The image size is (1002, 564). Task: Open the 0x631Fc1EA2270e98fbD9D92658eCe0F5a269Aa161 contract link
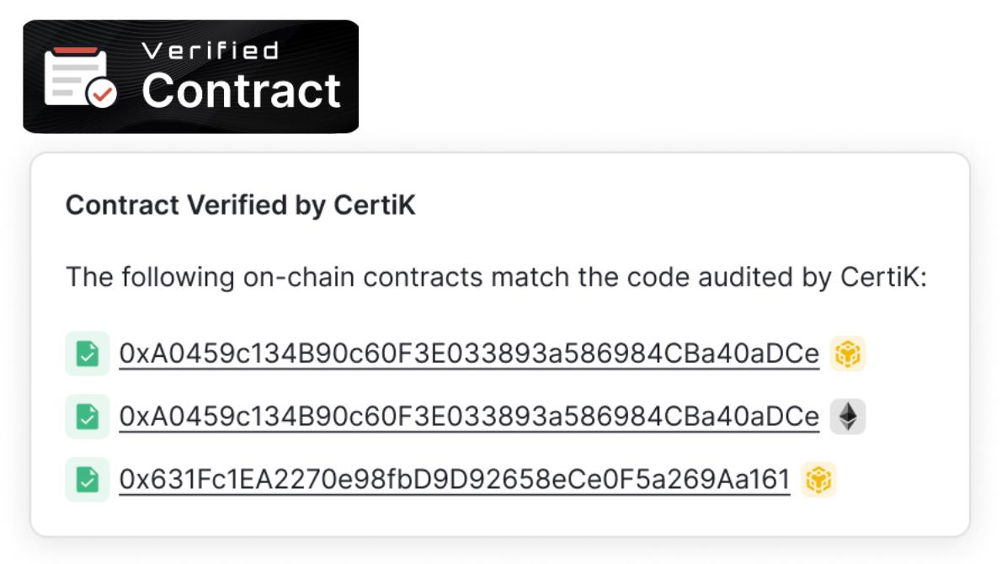(x=455, y=480)
